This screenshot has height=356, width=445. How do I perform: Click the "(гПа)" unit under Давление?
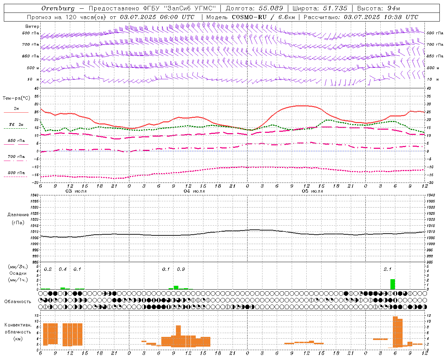(18, 223)
